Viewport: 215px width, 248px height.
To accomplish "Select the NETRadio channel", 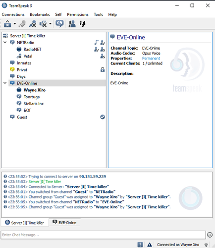I will coord(25,43).
